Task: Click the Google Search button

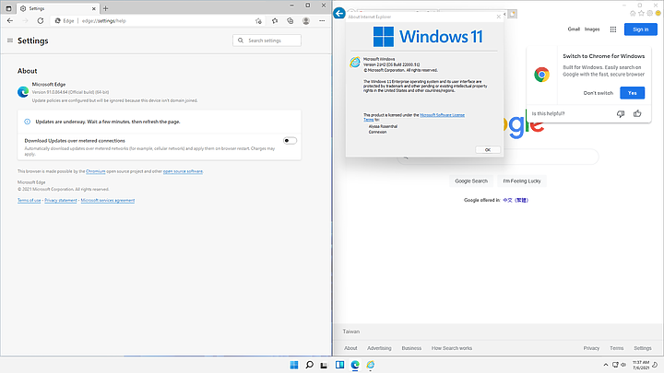Action: click(x=471, y=181)
